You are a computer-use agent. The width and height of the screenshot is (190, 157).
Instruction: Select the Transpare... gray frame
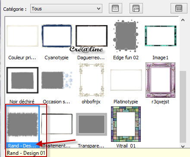pyautogui.click(x=92, y=124)
